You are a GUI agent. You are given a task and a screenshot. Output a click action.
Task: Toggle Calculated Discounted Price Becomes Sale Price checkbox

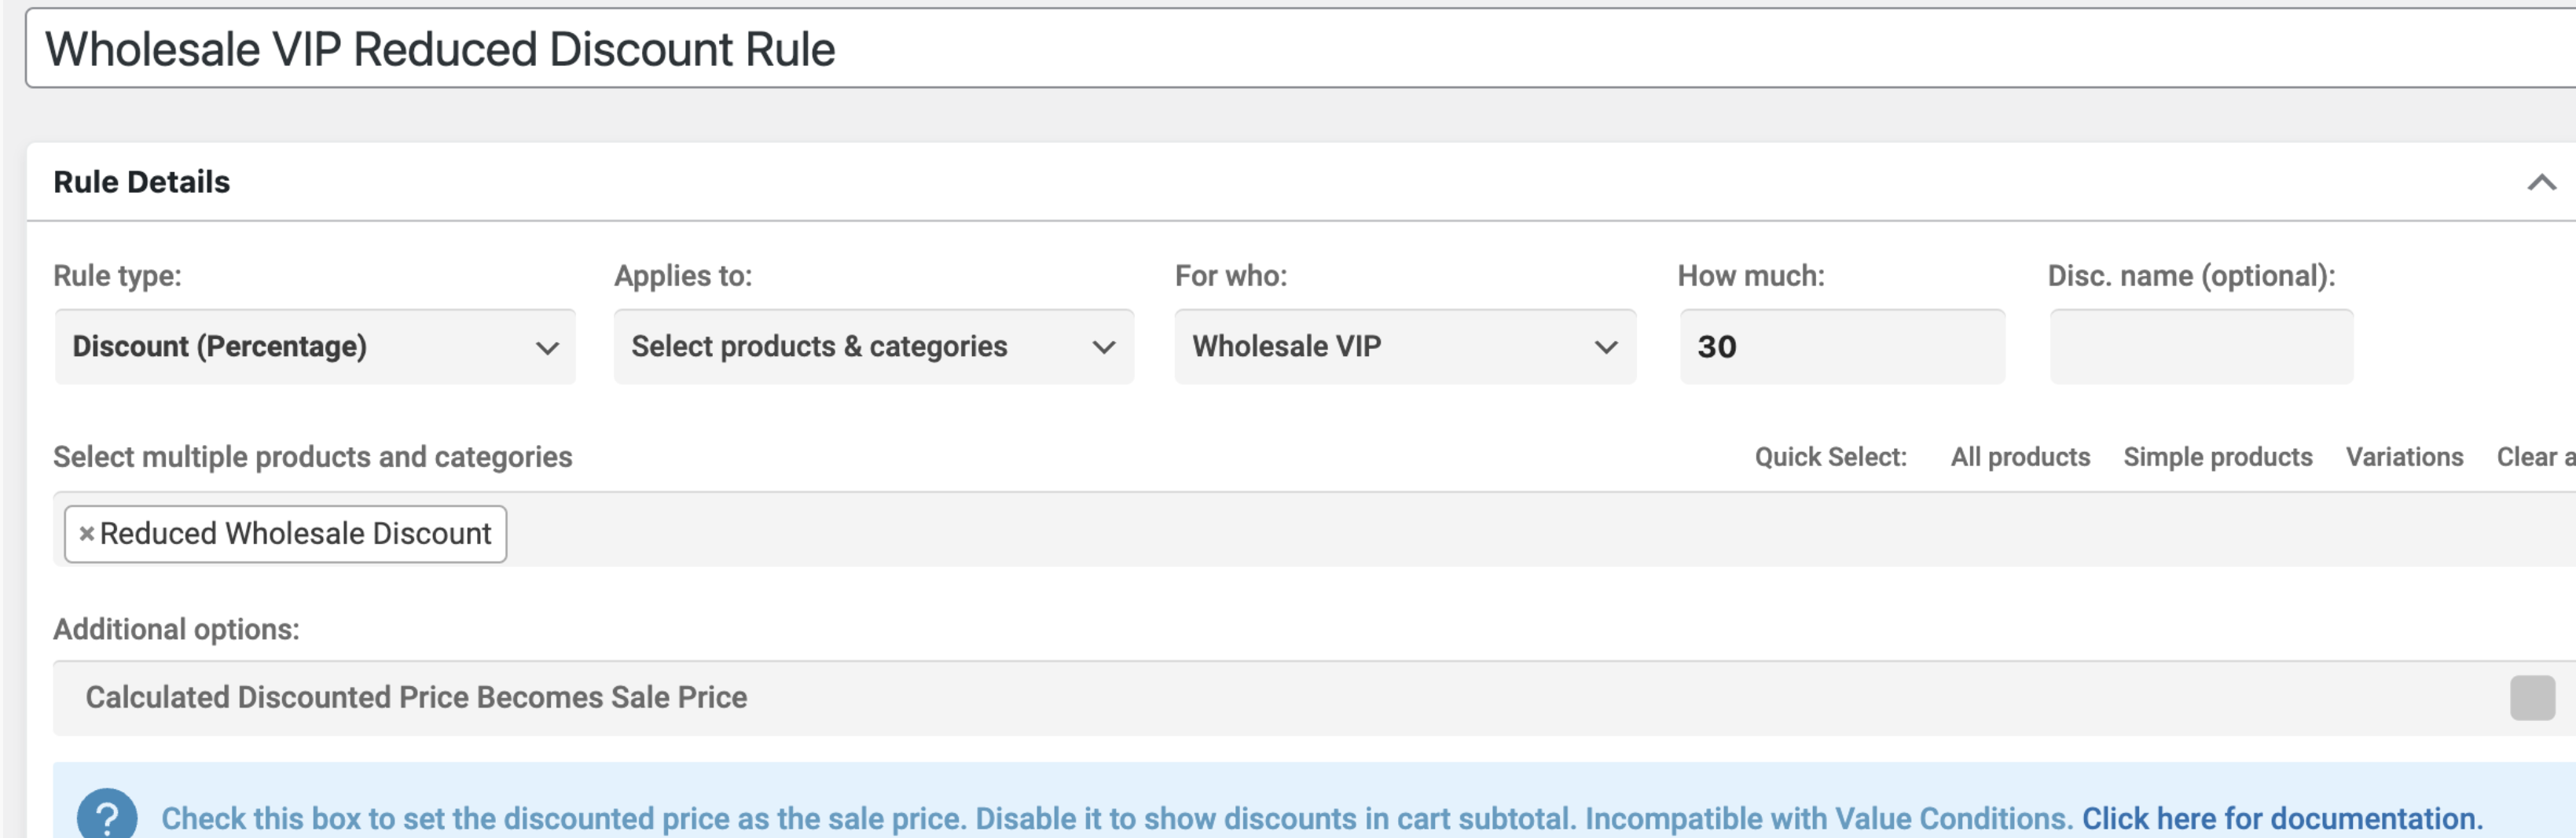click(x=2532, y=698)
